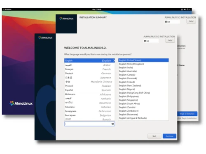
Task: Select Asturian in the language list
Action: pos(89,107)
